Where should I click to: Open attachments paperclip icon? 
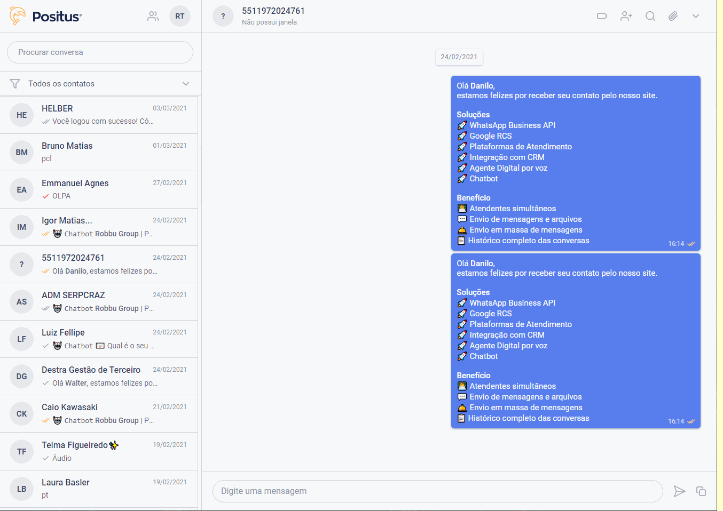point(673,16)
